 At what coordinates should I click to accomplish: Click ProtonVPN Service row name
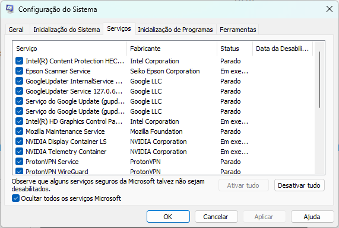52,162
